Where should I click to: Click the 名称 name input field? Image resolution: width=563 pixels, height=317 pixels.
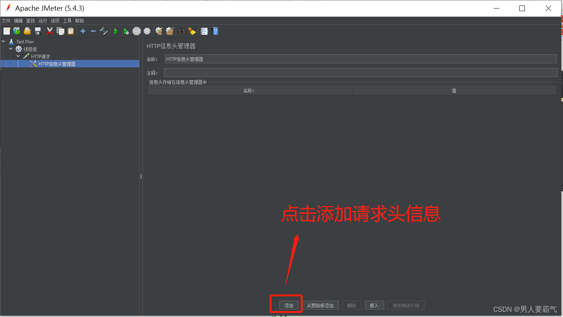360,59
